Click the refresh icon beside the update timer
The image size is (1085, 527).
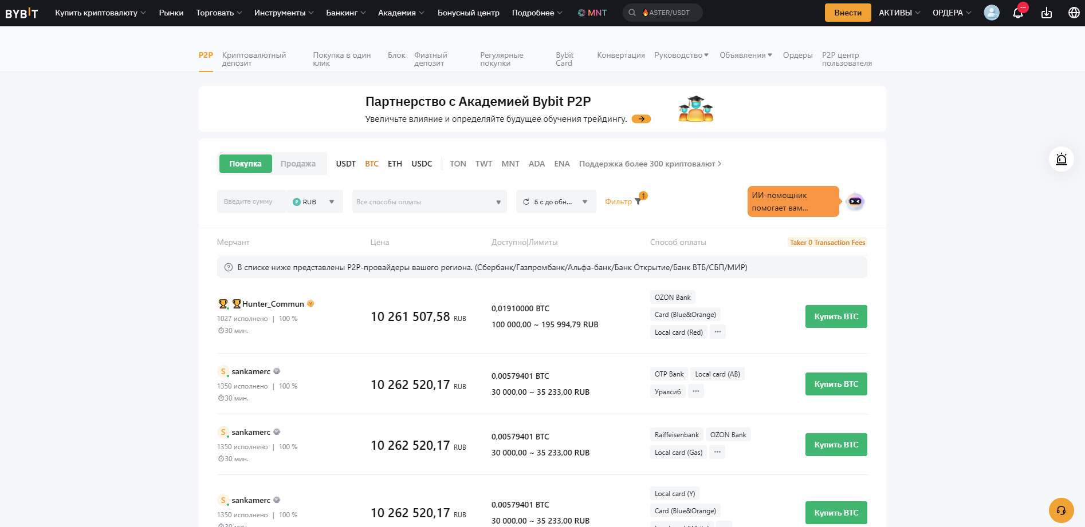tap(526, 201)
